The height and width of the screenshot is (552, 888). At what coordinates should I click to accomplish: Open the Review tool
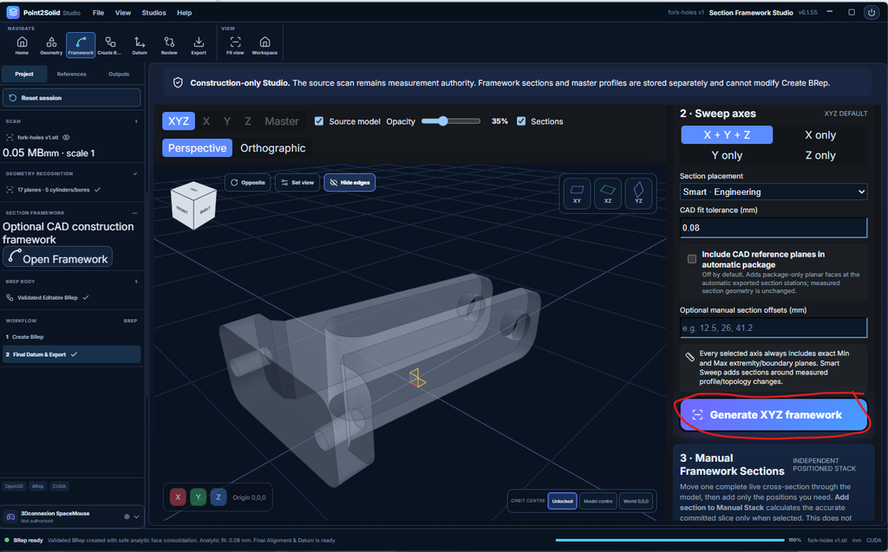tap(169, 45)
